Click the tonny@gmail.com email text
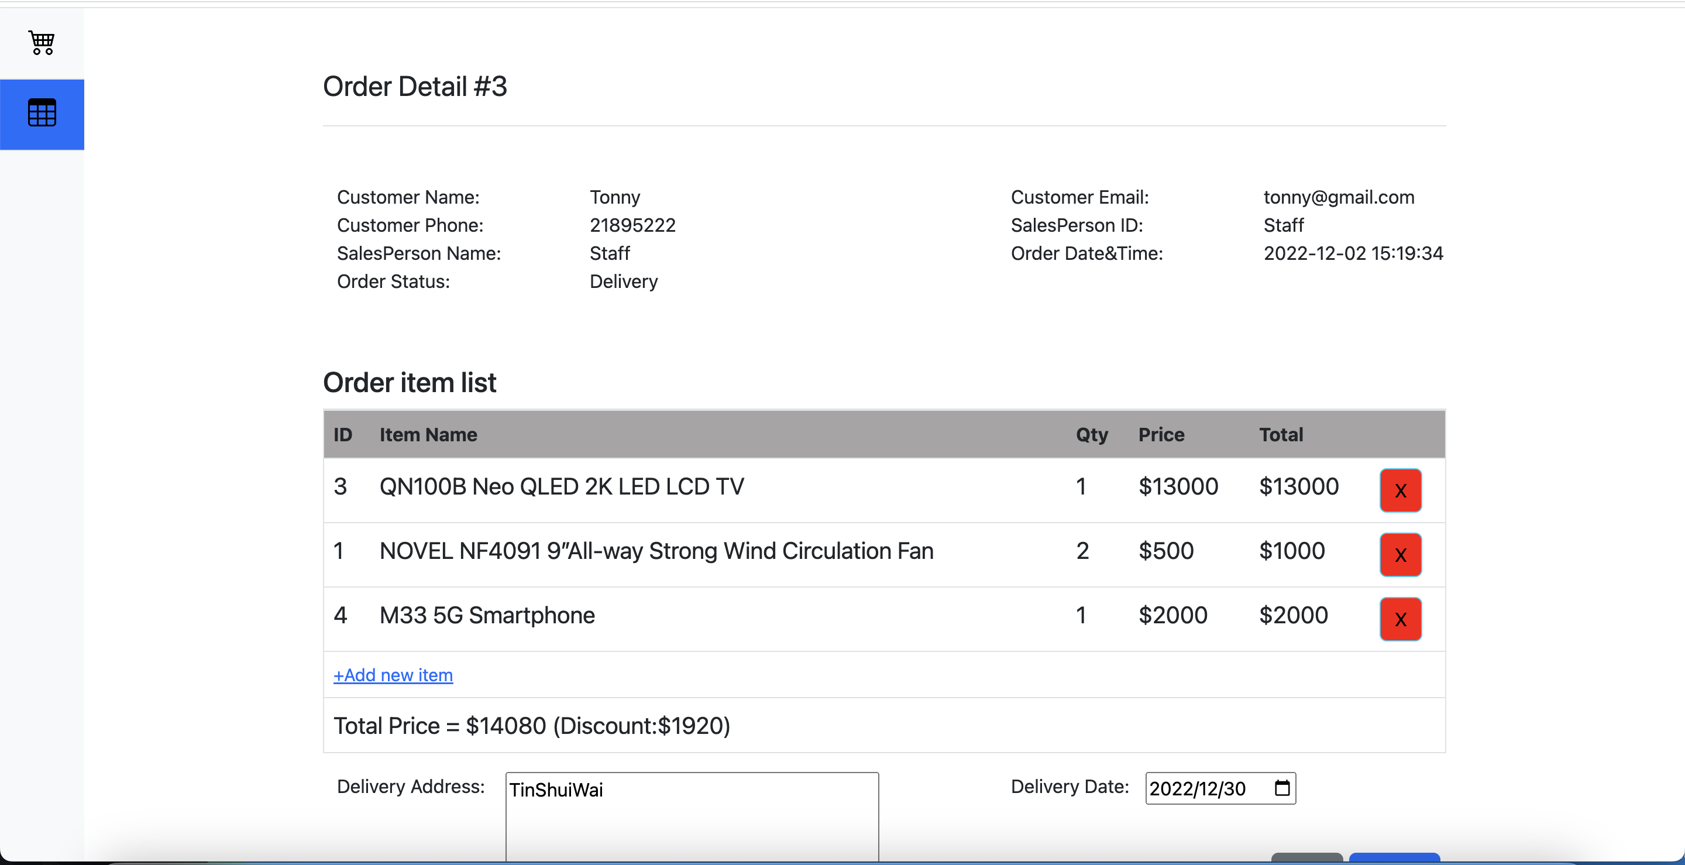 point(1338,197)
